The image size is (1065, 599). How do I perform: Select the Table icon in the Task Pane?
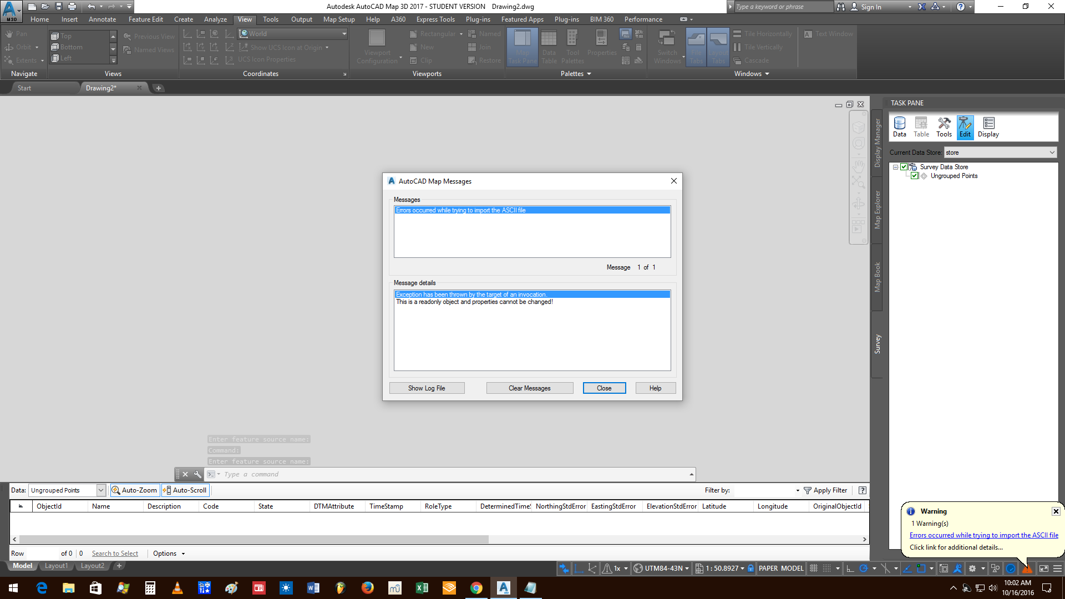(x=921, y=126)
